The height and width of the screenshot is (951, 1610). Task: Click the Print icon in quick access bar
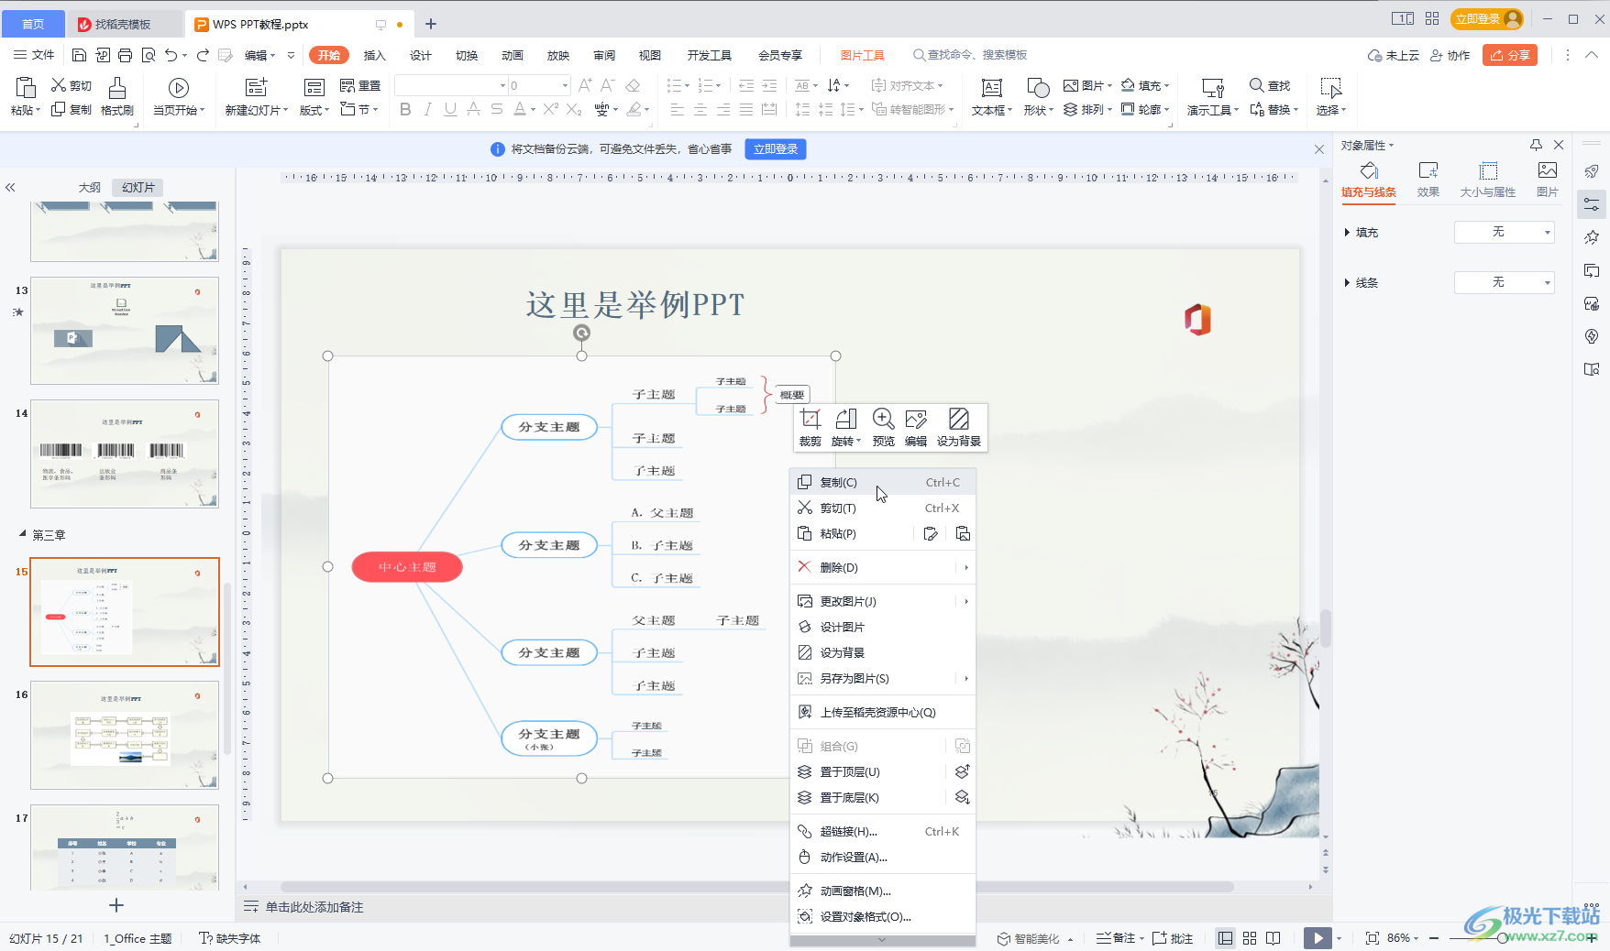point(126,55)
